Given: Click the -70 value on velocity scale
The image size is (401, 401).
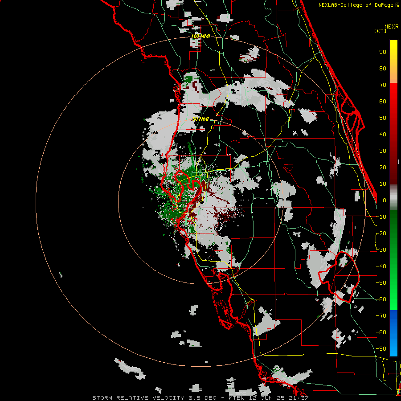Looking at the screenshot, I should (381, 316).
